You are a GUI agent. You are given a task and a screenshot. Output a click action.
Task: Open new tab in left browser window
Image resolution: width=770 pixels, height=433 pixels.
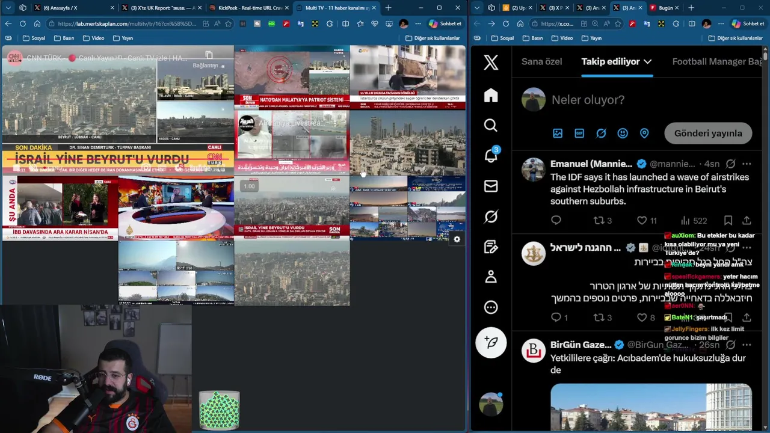tap(388, 8)
